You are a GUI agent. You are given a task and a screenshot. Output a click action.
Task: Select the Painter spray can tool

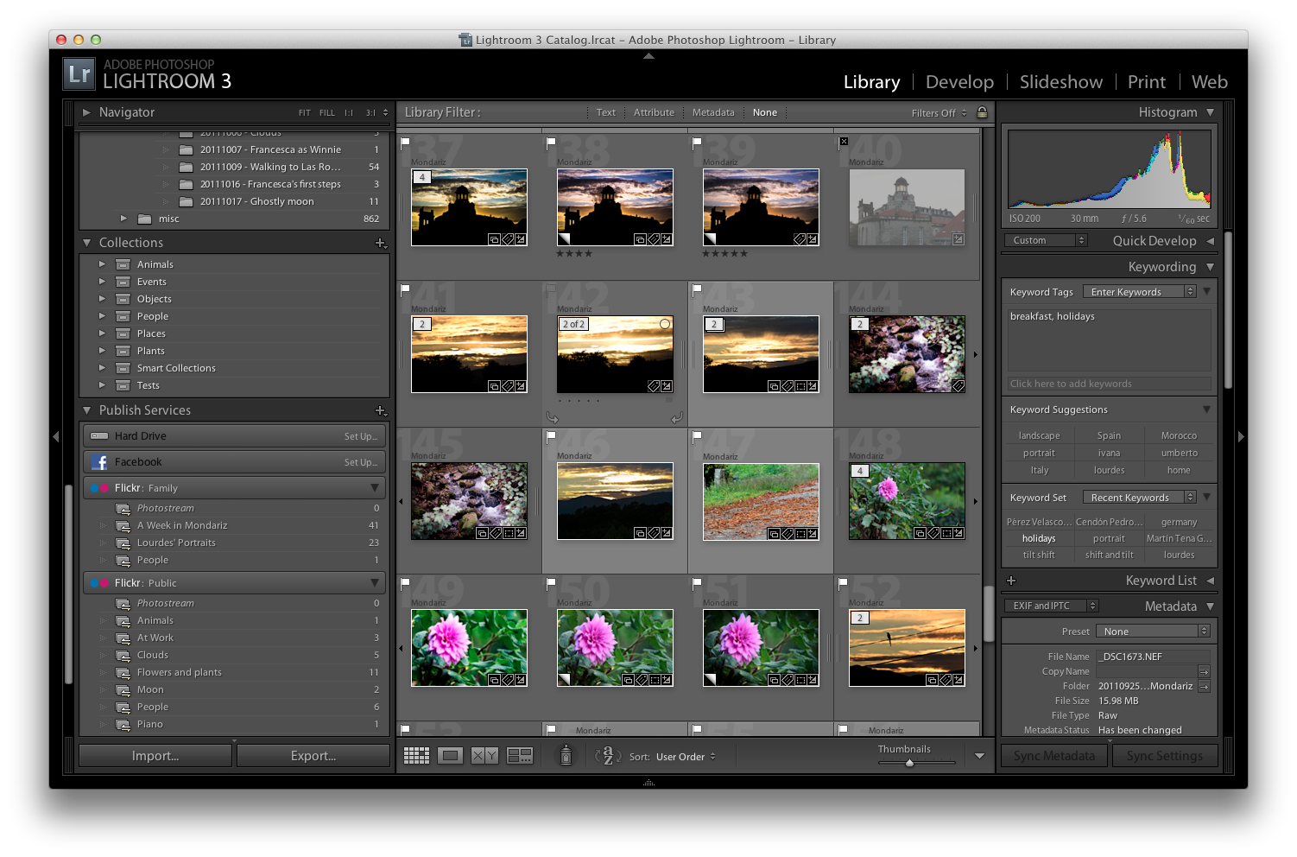point(566,755)
